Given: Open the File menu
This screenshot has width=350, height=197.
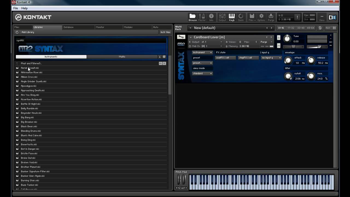Looking at the screenshot, I should coord(16,8).
